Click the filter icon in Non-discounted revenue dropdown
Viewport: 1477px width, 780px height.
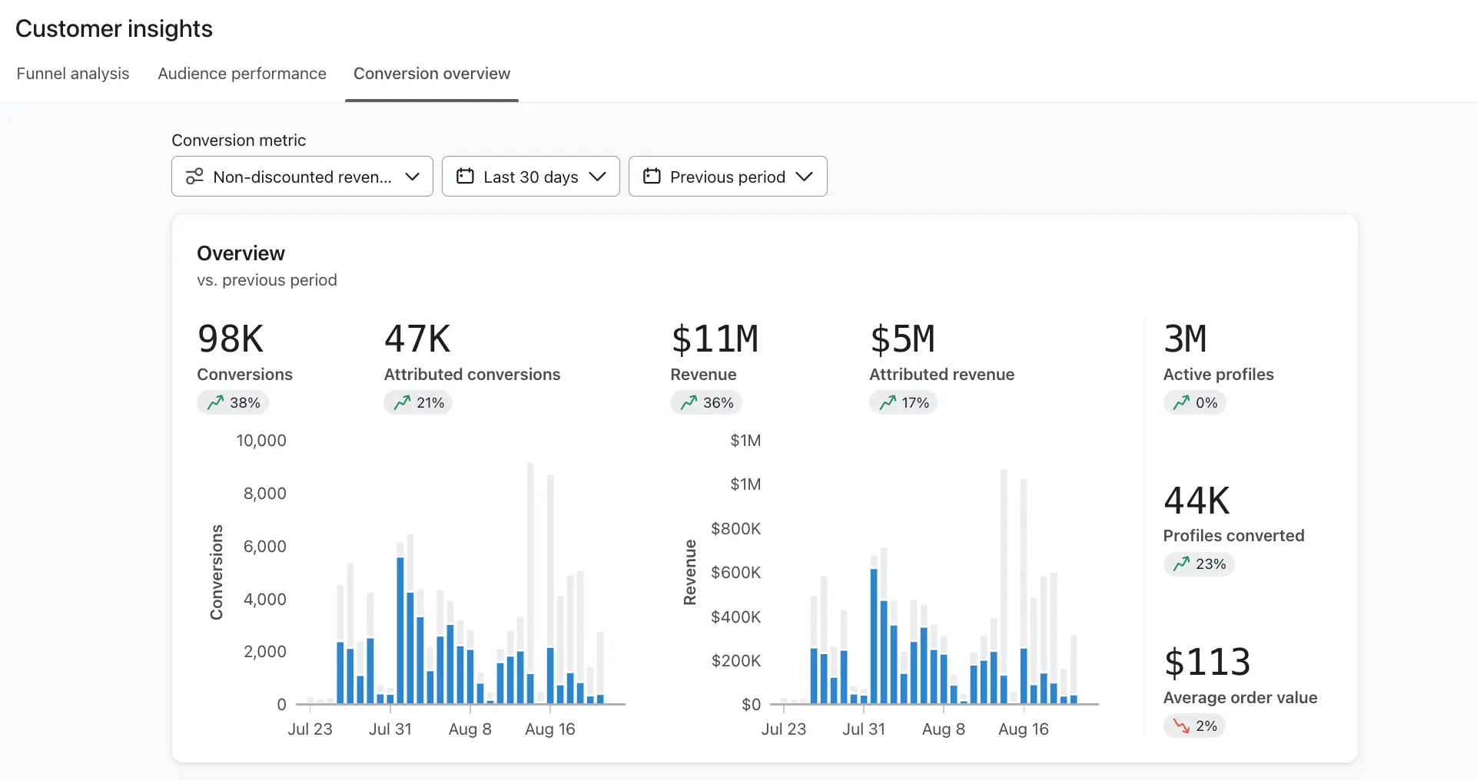[194, 177]
